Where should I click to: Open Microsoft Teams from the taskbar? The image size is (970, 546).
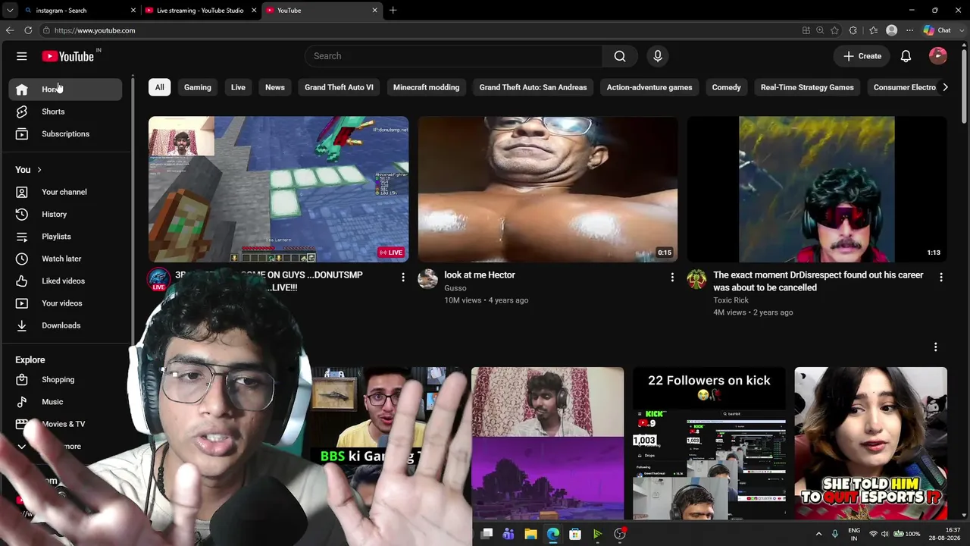(508, 534)
